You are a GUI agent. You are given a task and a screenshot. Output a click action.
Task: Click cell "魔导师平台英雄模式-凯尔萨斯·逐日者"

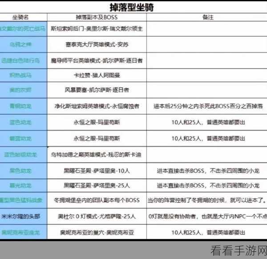(x=97, y=60)
